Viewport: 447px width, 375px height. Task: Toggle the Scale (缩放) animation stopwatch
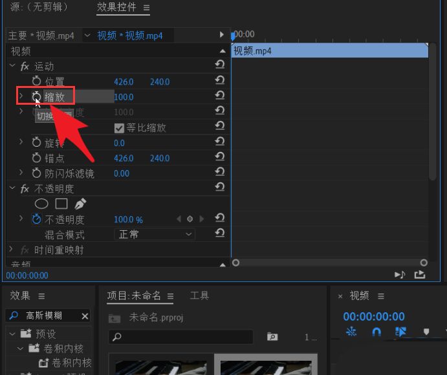tap(36, 97)
